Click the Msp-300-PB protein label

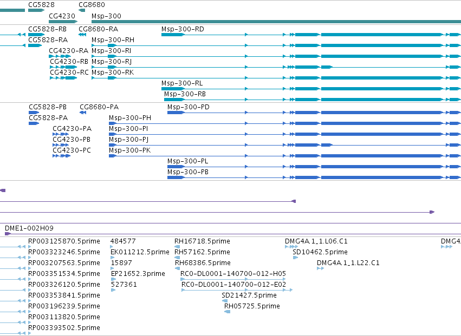click(188, 173)
